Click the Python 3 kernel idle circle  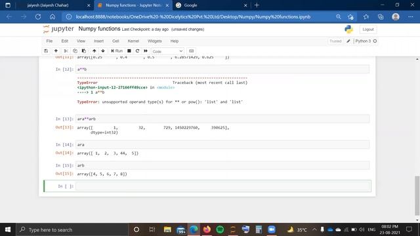(375, 41)
